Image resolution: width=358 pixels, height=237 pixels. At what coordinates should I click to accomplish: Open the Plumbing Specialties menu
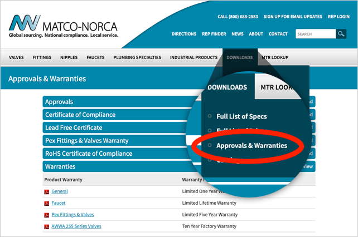(137, 57)
